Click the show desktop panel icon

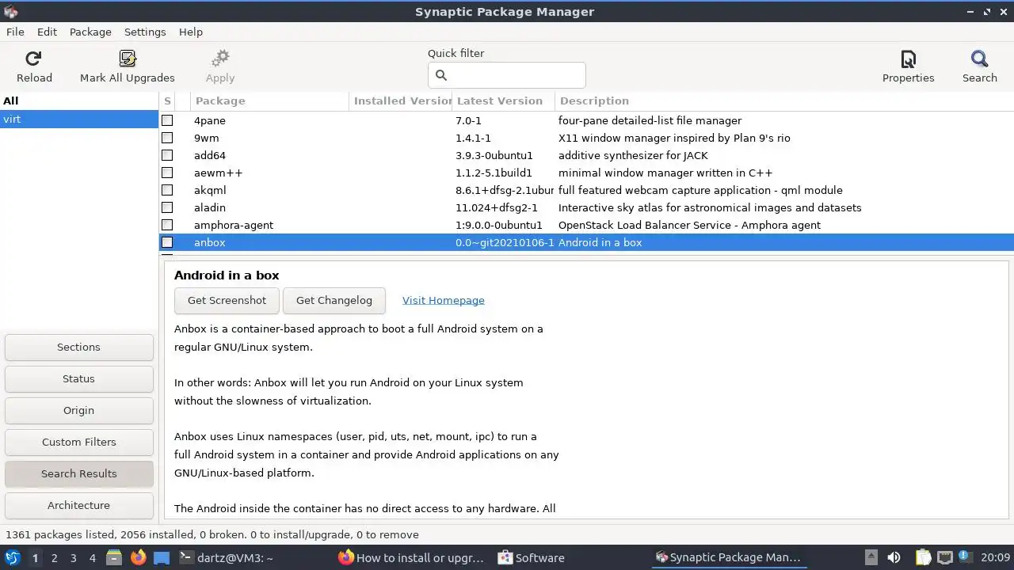point(162,557)
